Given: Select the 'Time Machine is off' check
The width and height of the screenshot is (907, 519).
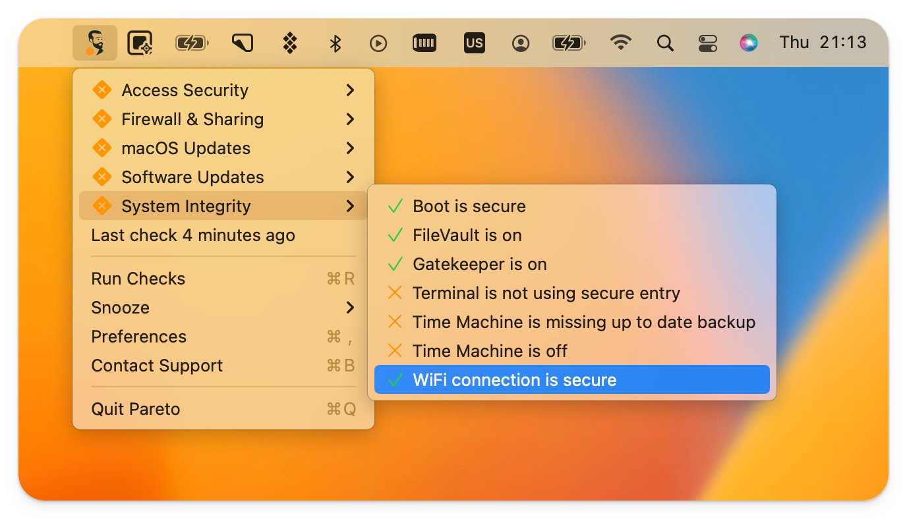Looking at the screenshot, I should 572,351.
